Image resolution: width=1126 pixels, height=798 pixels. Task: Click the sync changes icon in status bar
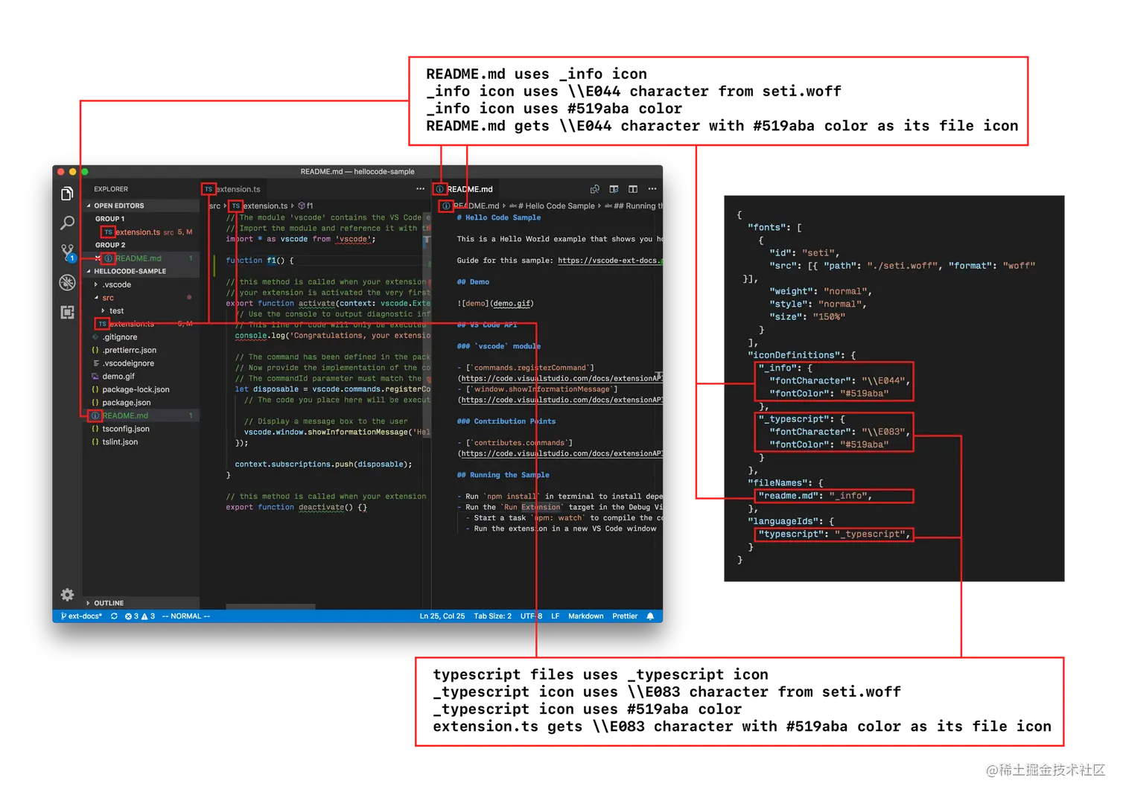pyautogui.click(x=114, y=616)
